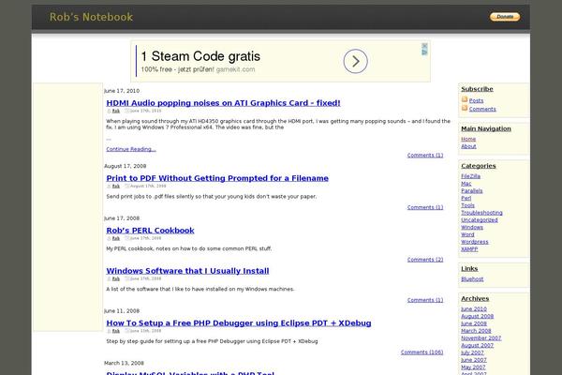Screen dimensions: 562x375
Task: Click the 'March 13, 2008' date heading
Action: [124, 363]
